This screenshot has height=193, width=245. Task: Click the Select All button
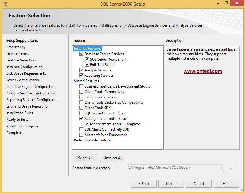point(85,158)
